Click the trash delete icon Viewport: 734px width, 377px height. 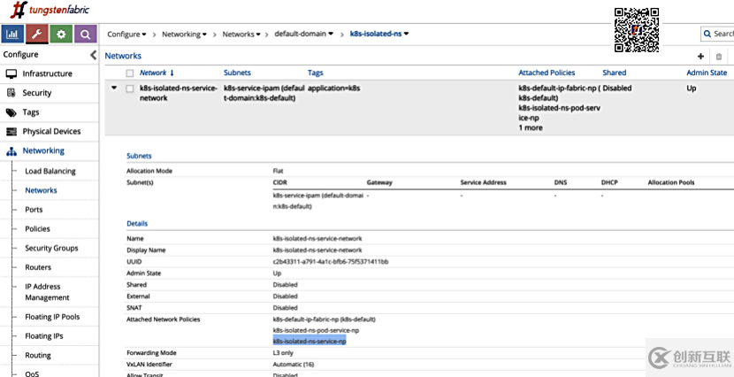point(719,57)
